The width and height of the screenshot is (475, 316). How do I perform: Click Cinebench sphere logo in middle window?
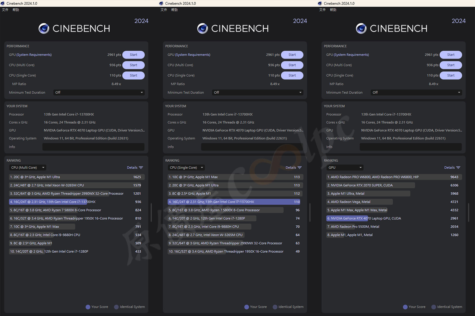(x=202, y=28)
